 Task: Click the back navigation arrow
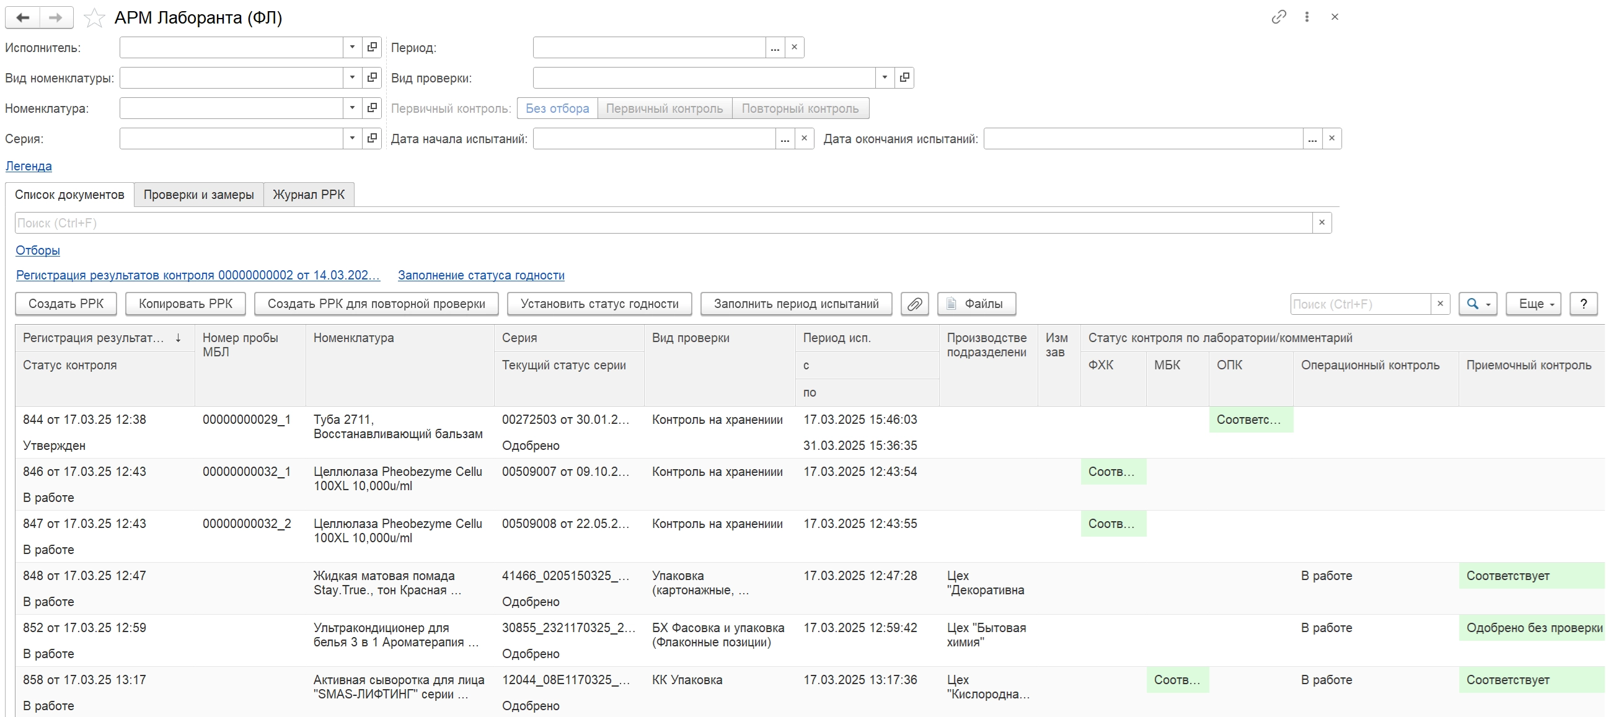[x=23, y=17]
